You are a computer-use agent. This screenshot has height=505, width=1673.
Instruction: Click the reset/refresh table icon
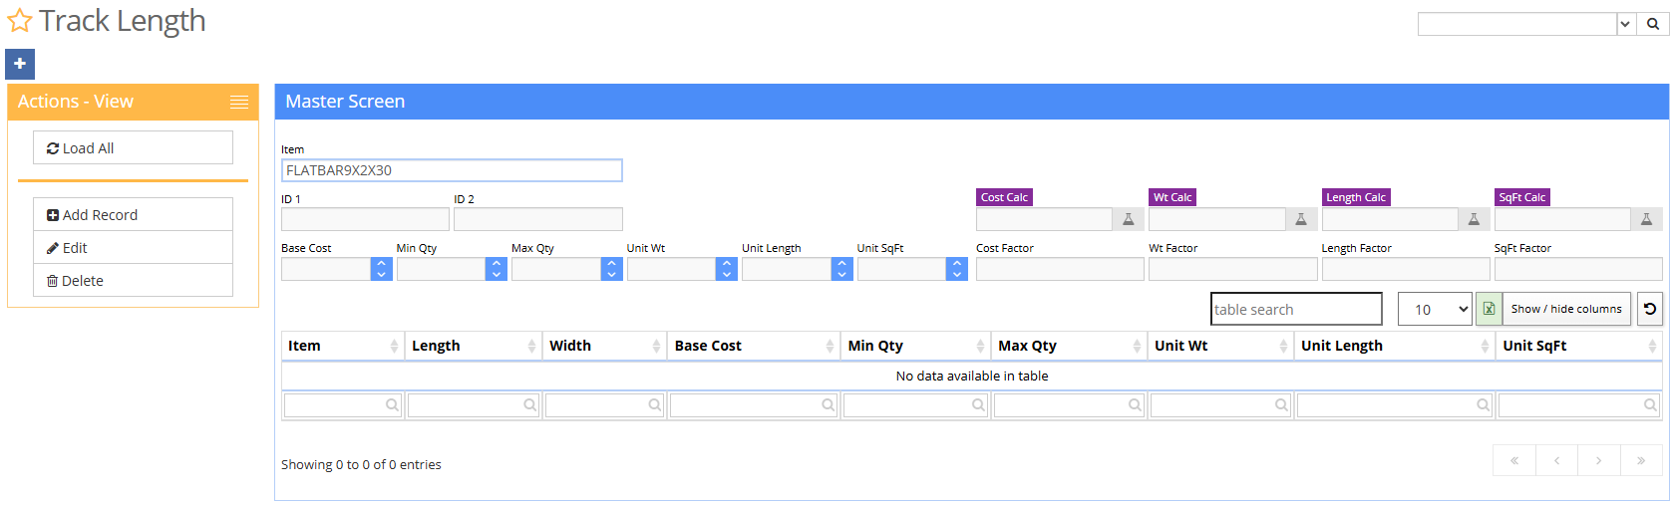click(x=1650, y=309)
